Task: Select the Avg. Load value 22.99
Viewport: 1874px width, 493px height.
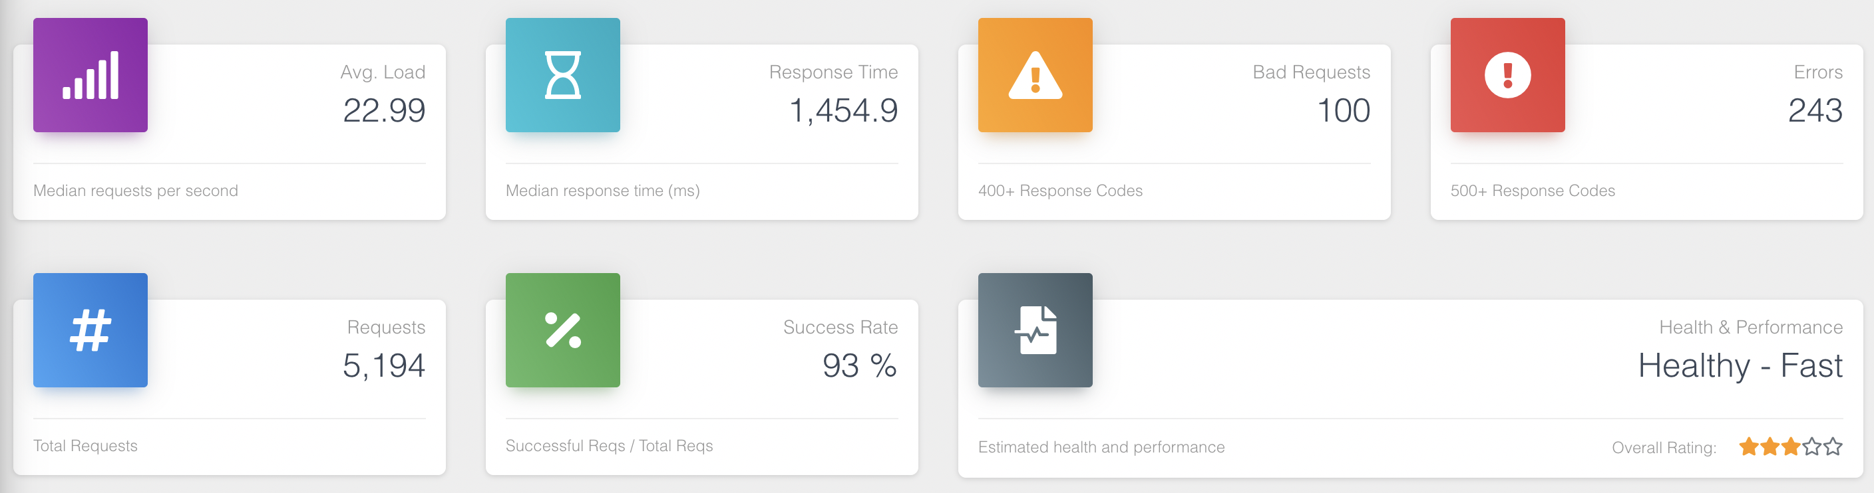Action: pos(384,110)
